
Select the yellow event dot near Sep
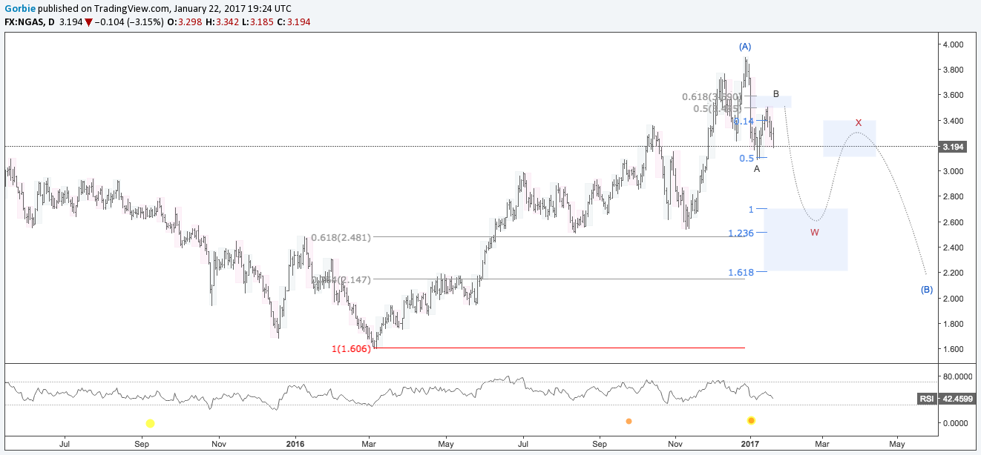click(150, 424)
